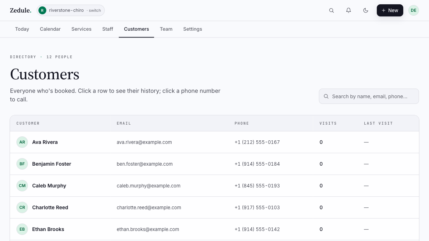Click charlotte.reed@example.com email

coord(149,207)
